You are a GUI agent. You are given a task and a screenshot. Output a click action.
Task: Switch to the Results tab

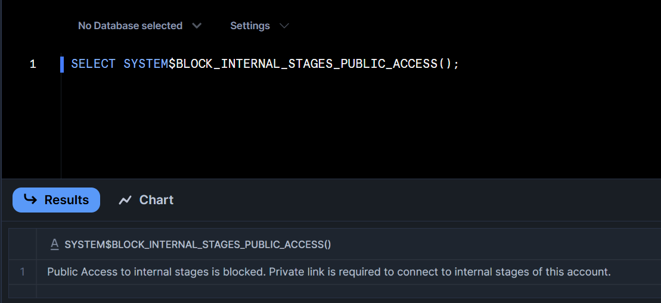click(56, 200)
